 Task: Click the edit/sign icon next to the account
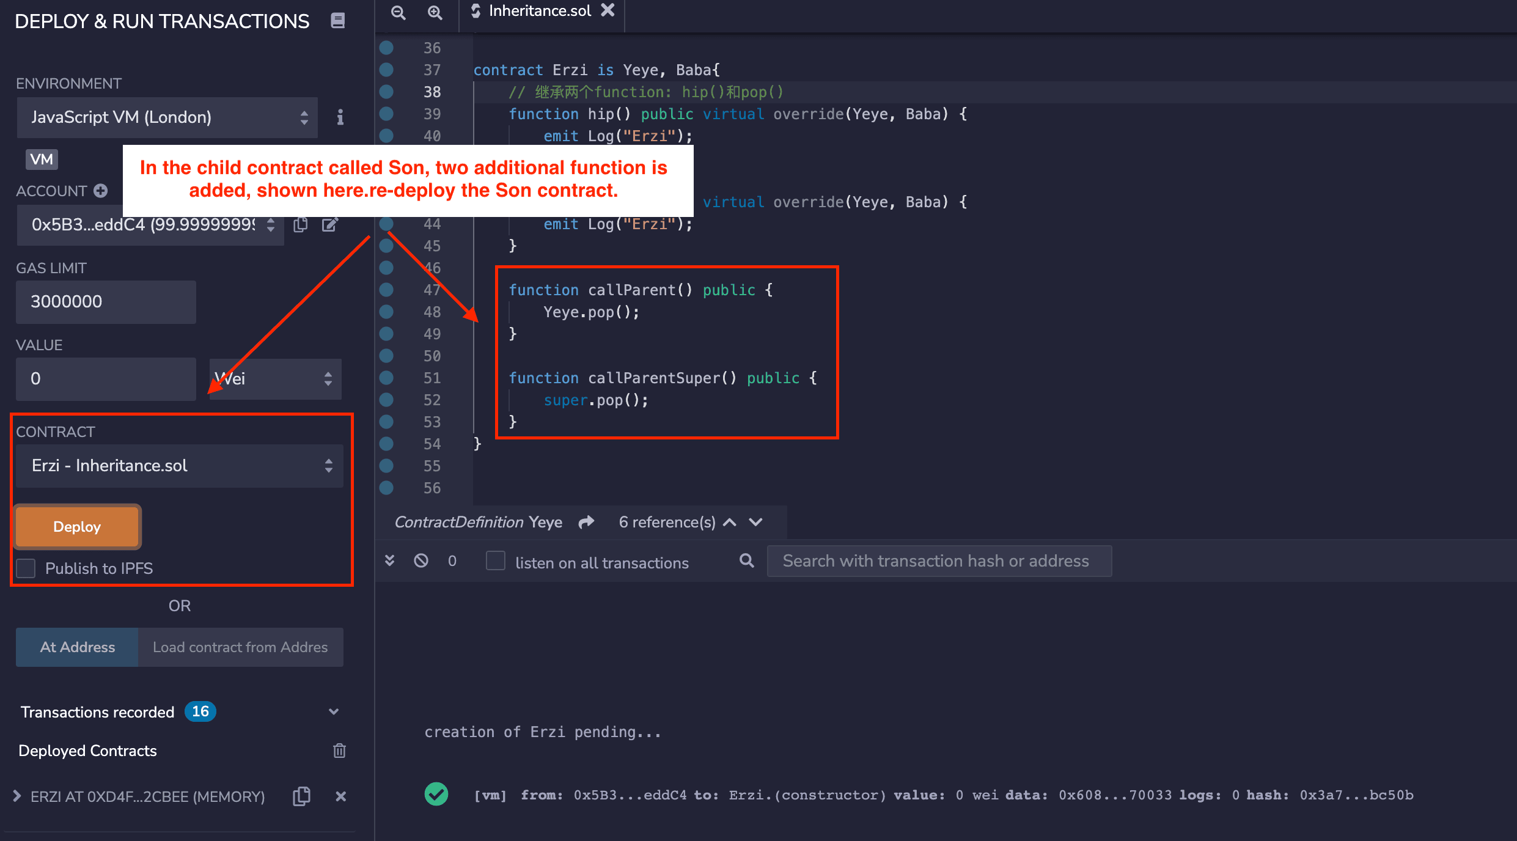point(330,225)
